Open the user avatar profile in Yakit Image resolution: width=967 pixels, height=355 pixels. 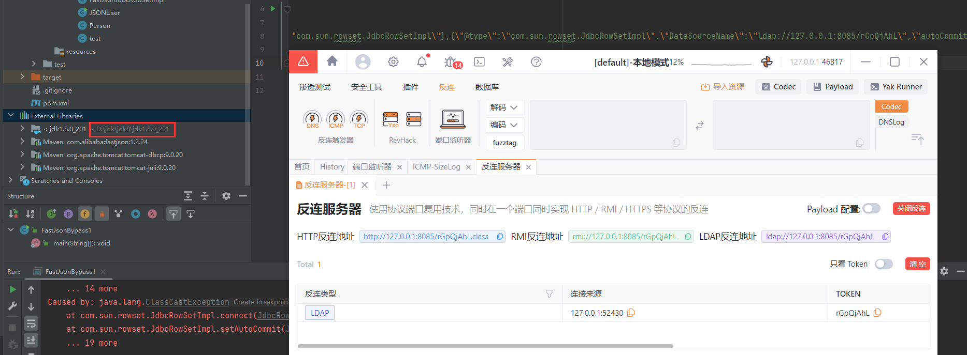tap(363, 62)
